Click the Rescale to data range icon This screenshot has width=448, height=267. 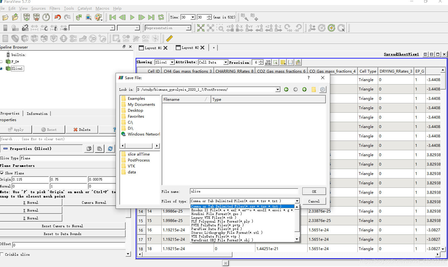click(34, 28)
